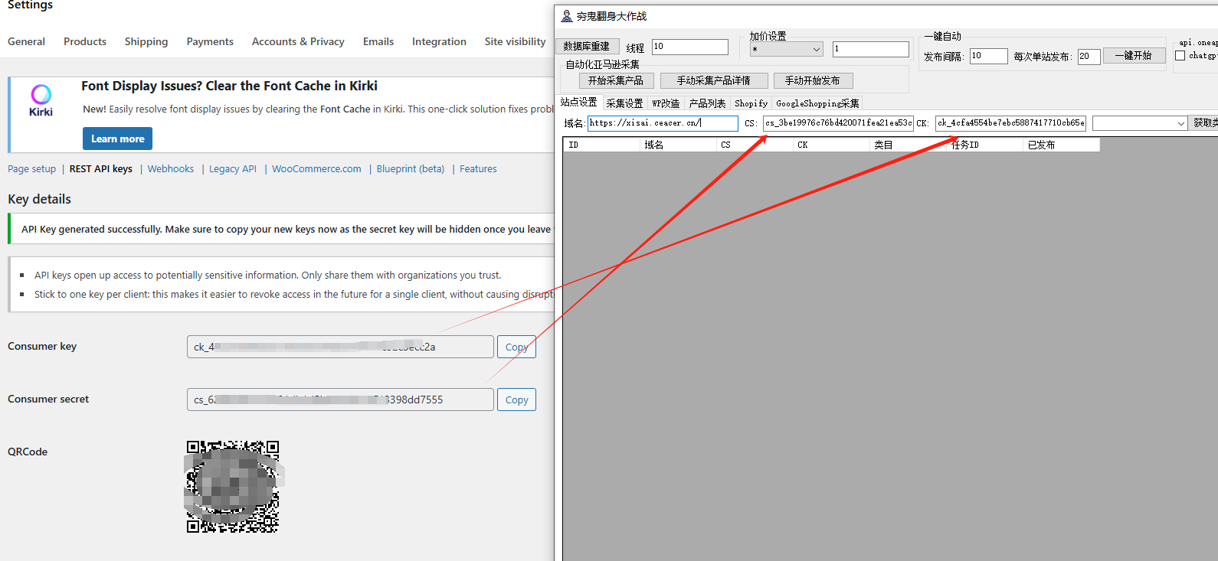The image size is (1218, 561).
Task: Click the 类目 column header
Action: (x=909, y=145)
